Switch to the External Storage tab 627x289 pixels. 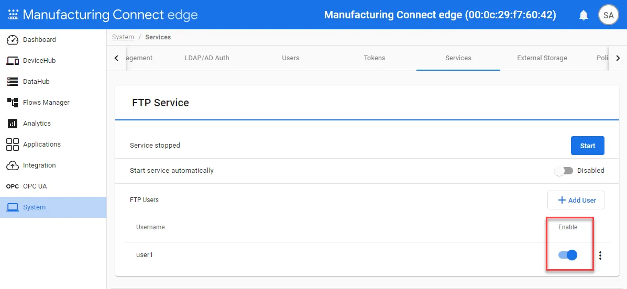tap(542, 58)
